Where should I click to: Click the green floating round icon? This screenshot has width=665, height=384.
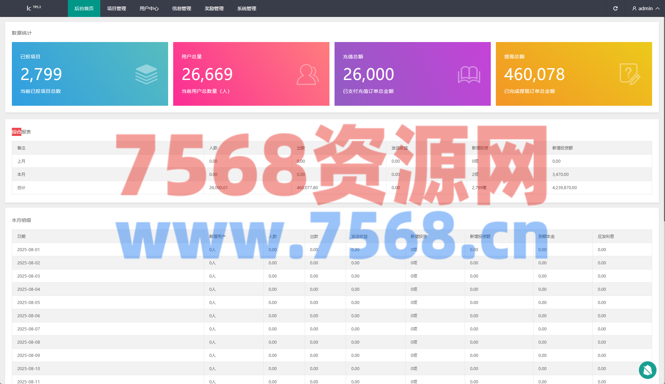647,370
